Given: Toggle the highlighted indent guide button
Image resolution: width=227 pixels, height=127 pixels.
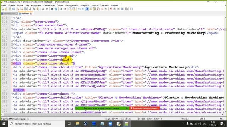Looking at the screenshot, I should pos(87,9).
